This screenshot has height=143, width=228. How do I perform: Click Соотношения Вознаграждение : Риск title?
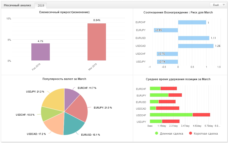coord(178,12)
